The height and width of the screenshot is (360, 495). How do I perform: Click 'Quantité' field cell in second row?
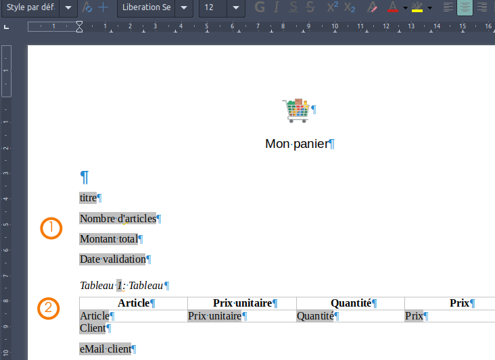tap(315, 316)
